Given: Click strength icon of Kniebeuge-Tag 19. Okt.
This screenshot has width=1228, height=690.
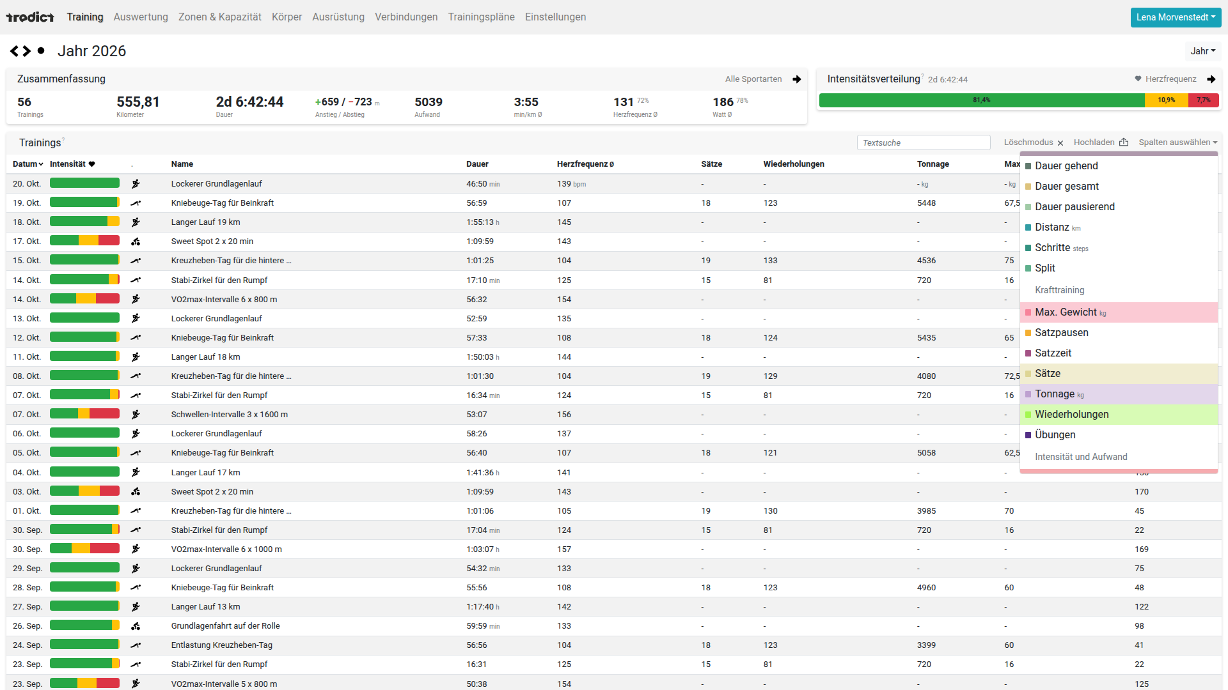Looking at the screenshot, I should pyautogui.click(x=136, y=203).
